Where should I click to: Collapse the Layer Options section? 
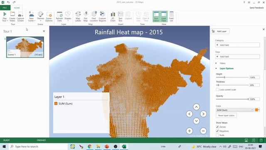coord(216,68)
